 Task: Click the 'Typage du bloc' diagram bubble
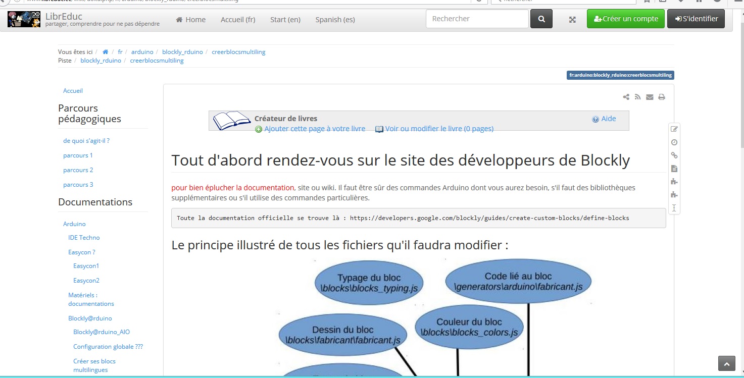point(369,283)
